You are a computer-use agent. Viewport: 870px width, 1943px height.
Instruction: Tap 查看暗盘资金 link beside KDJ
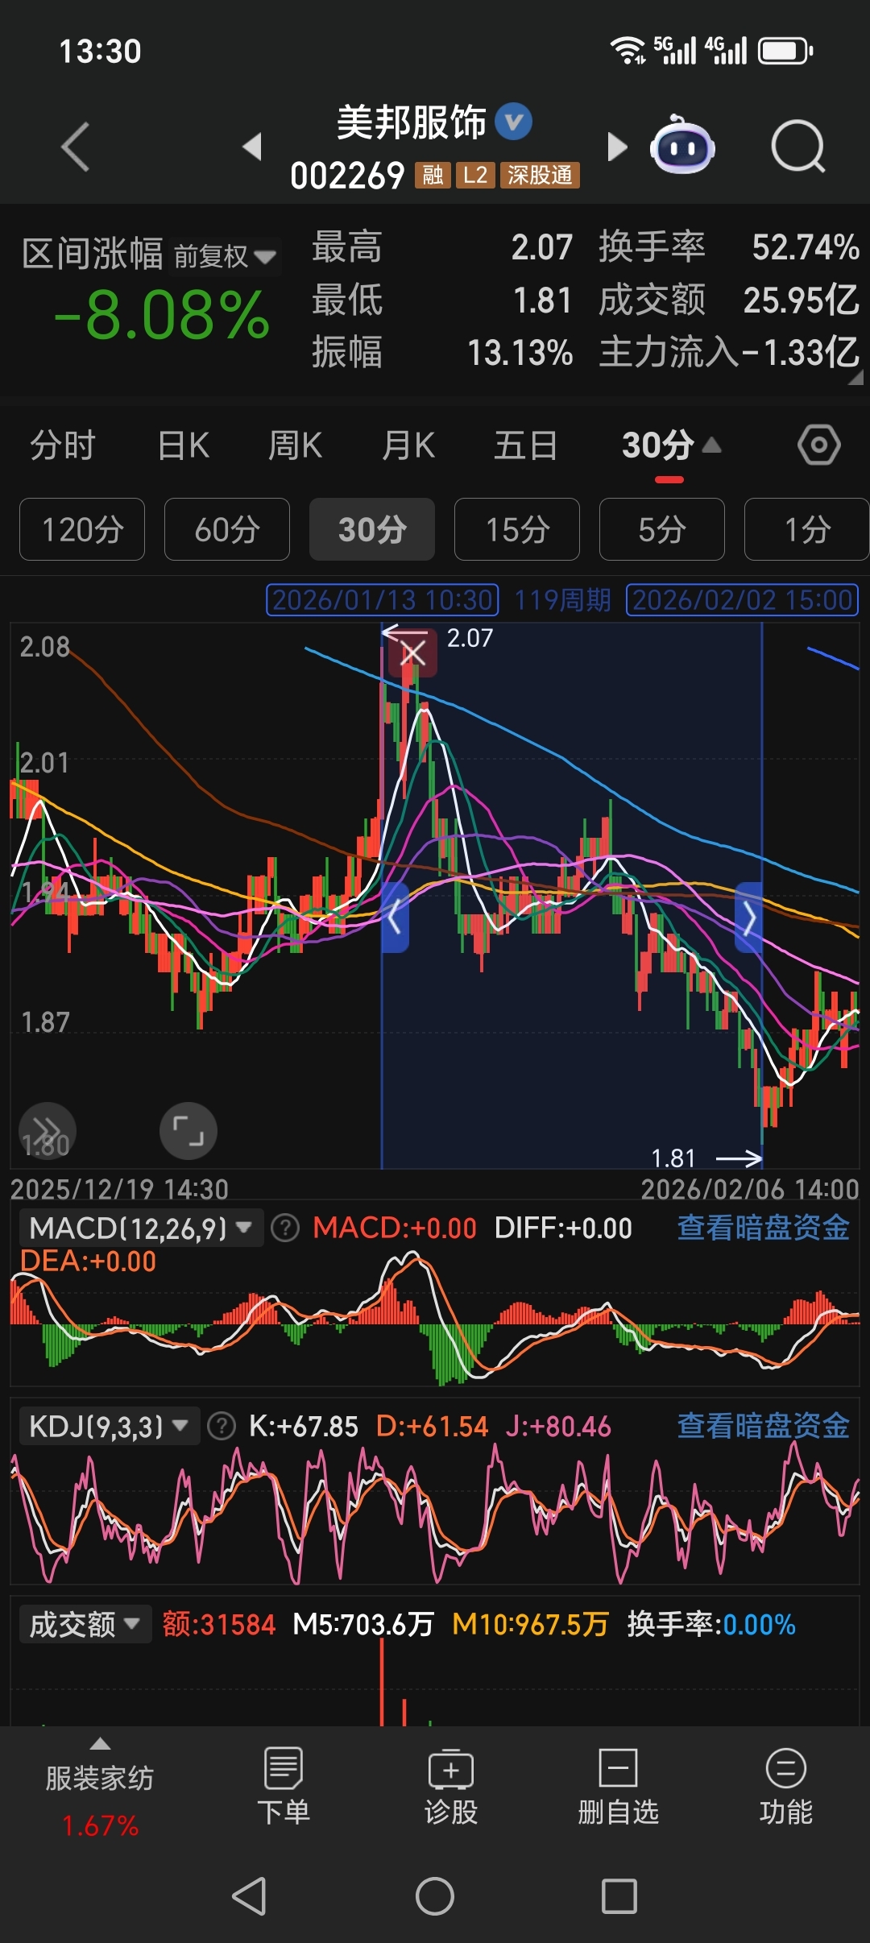click(x=764, y=1426)
